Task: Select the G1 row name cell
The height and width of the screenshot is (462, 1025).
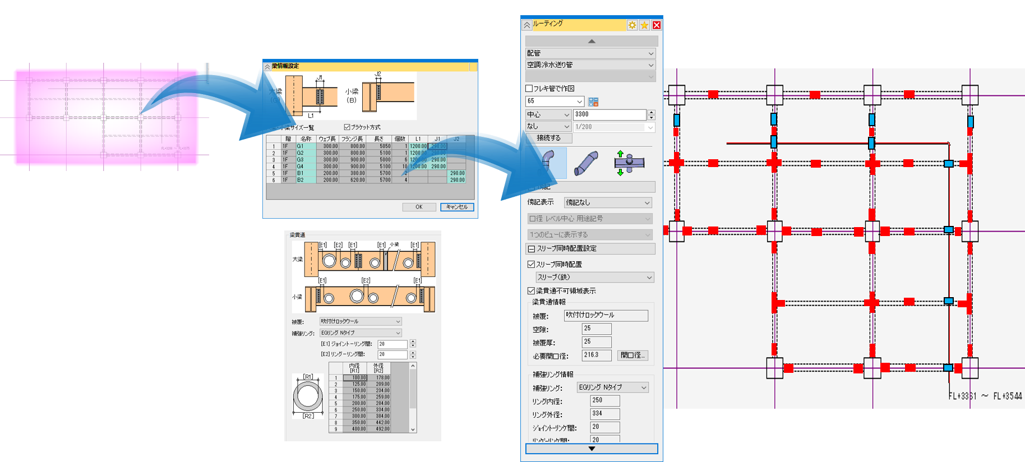Action: [x=306, y=146]
